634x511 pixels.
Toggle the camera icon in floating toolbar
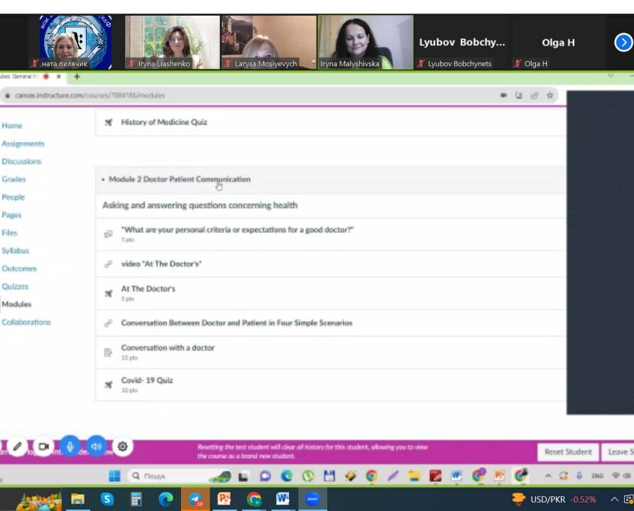click(x=43, y=446)
